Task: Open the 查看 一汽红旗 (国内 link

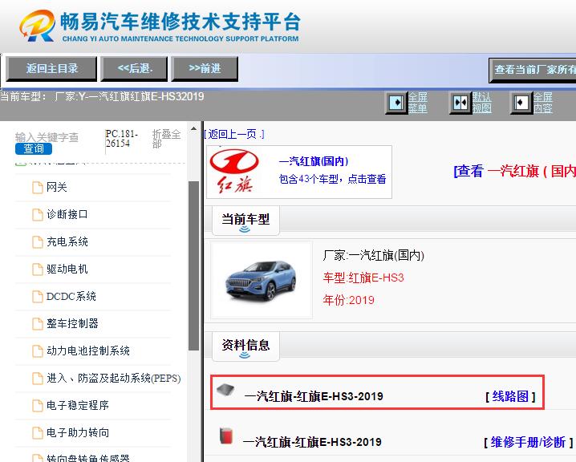Action: tap(515, 171)
